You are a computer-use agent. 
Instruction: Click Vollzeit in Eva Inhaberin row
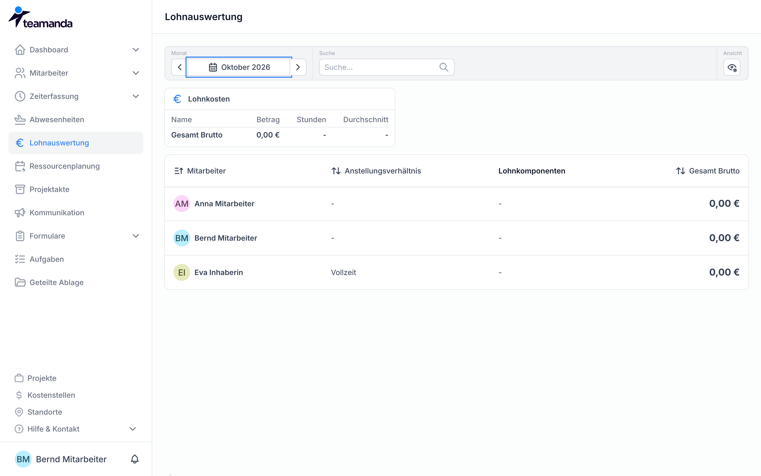pos(344,272)
